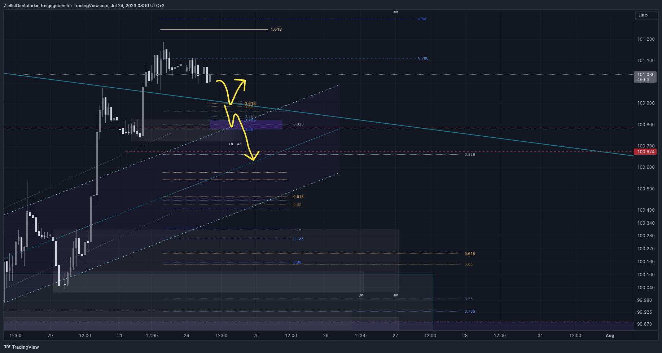Click the chart header publish info text
This screenshot has width=662, height=353.
pos(84,6)
